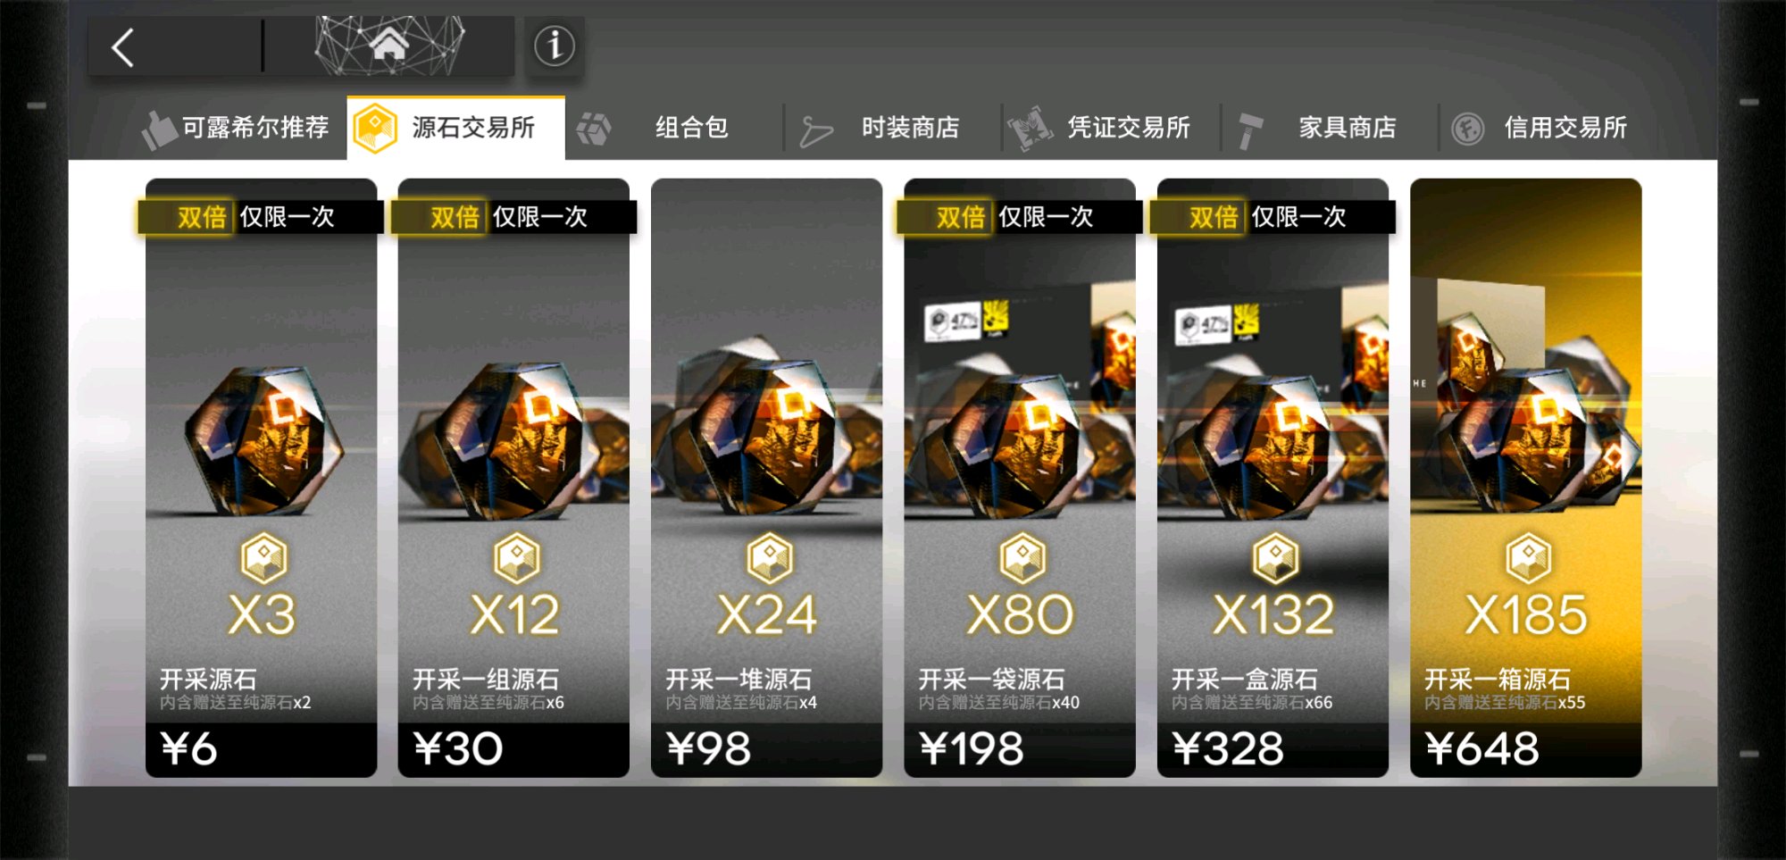This screenshot has height=860, width=1786.
Task: Select the X12 开采一组源石 pack
Action: 513,478
